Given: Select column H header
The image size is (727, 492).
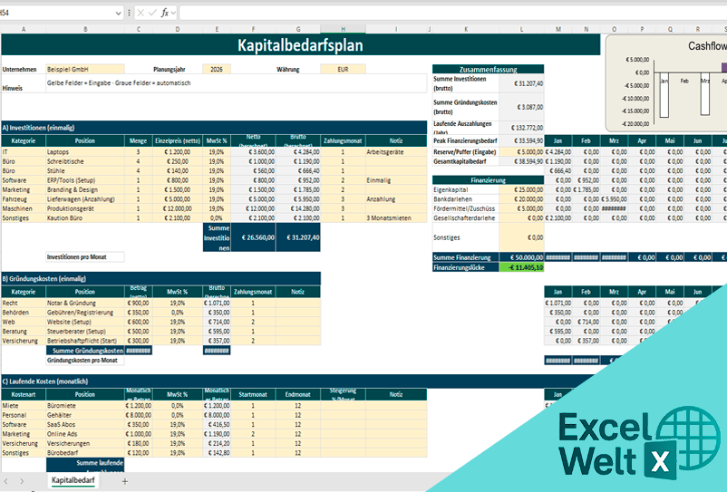Looking at the screenshot, I should pyautogui.click(x=343, y=29).
